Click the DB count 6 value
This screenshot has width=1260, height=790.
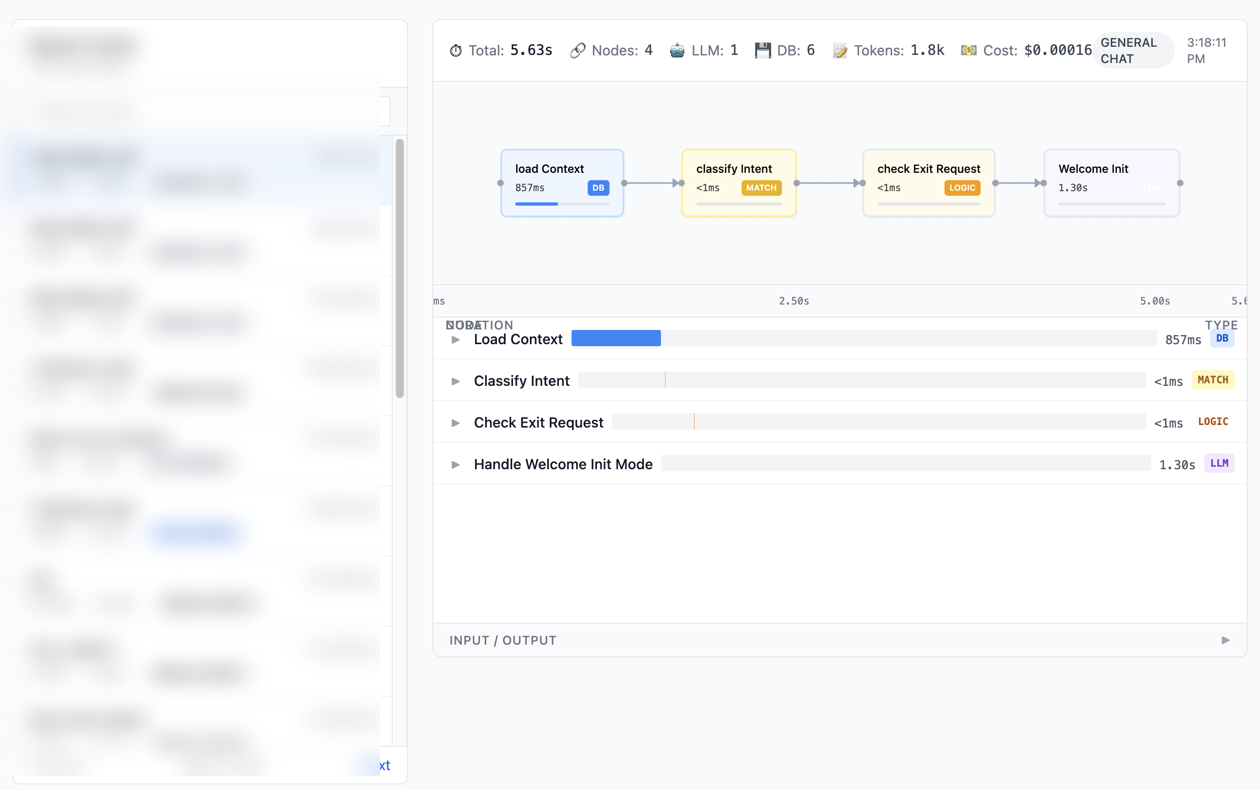pyautogui.click(x=810, y=50)
